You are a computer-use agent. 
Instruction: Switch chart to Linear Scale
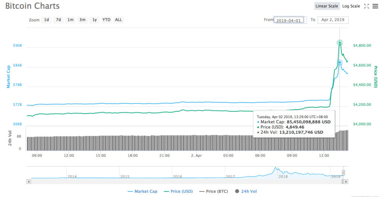[x=327, y=6]
